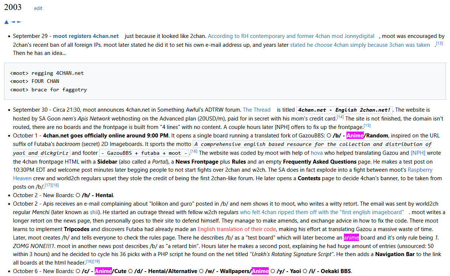Click highlighted 'anime' before 'board and it's only rule'

tap(351, 237)
